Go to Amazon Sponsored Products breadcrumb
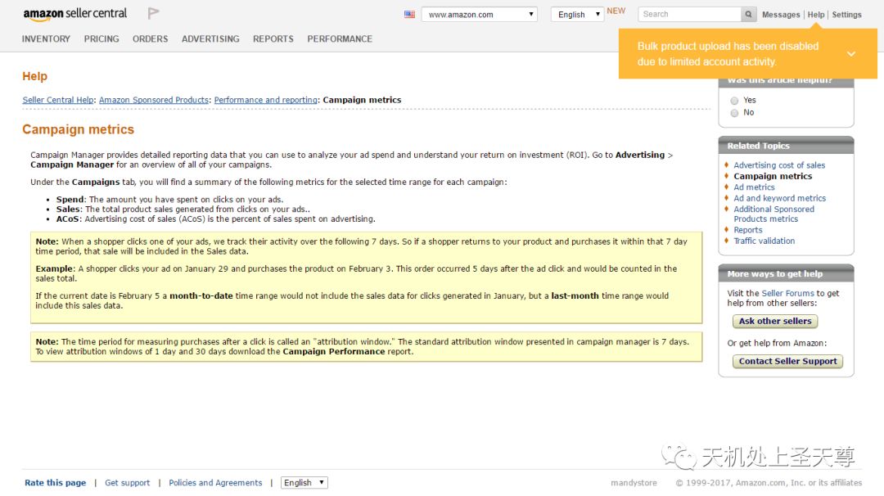This screenshot has height=496, width=884. pyautogui.click(x=154, y=100)
